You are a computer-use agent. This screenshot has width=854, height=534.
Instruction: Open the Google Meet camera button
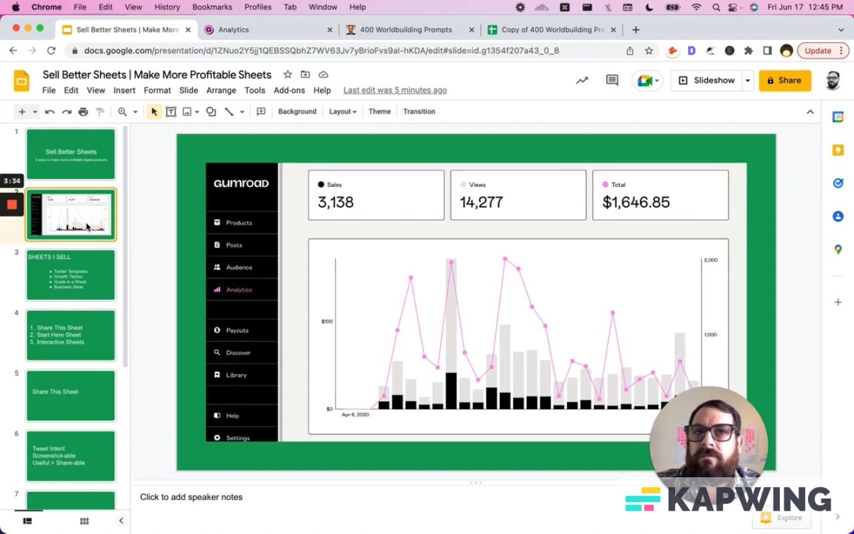point(647,80)
